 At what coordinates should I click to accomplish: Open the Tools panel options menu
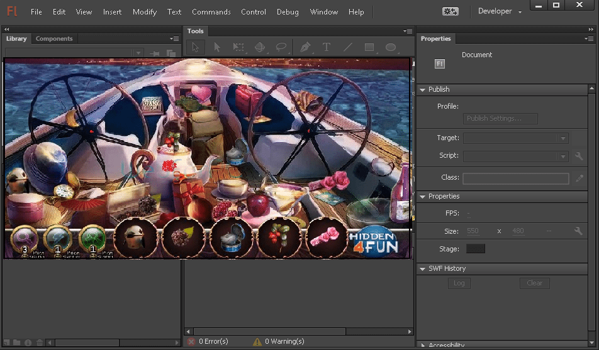(x=408, y=31)
